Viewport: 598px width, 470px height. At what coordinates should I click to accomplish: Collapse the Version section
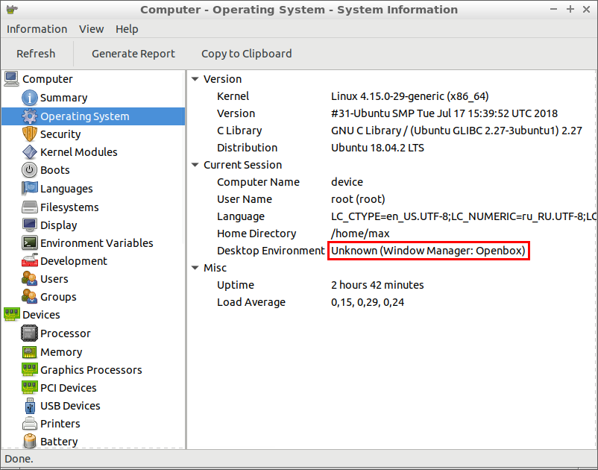tap(195, 79)
